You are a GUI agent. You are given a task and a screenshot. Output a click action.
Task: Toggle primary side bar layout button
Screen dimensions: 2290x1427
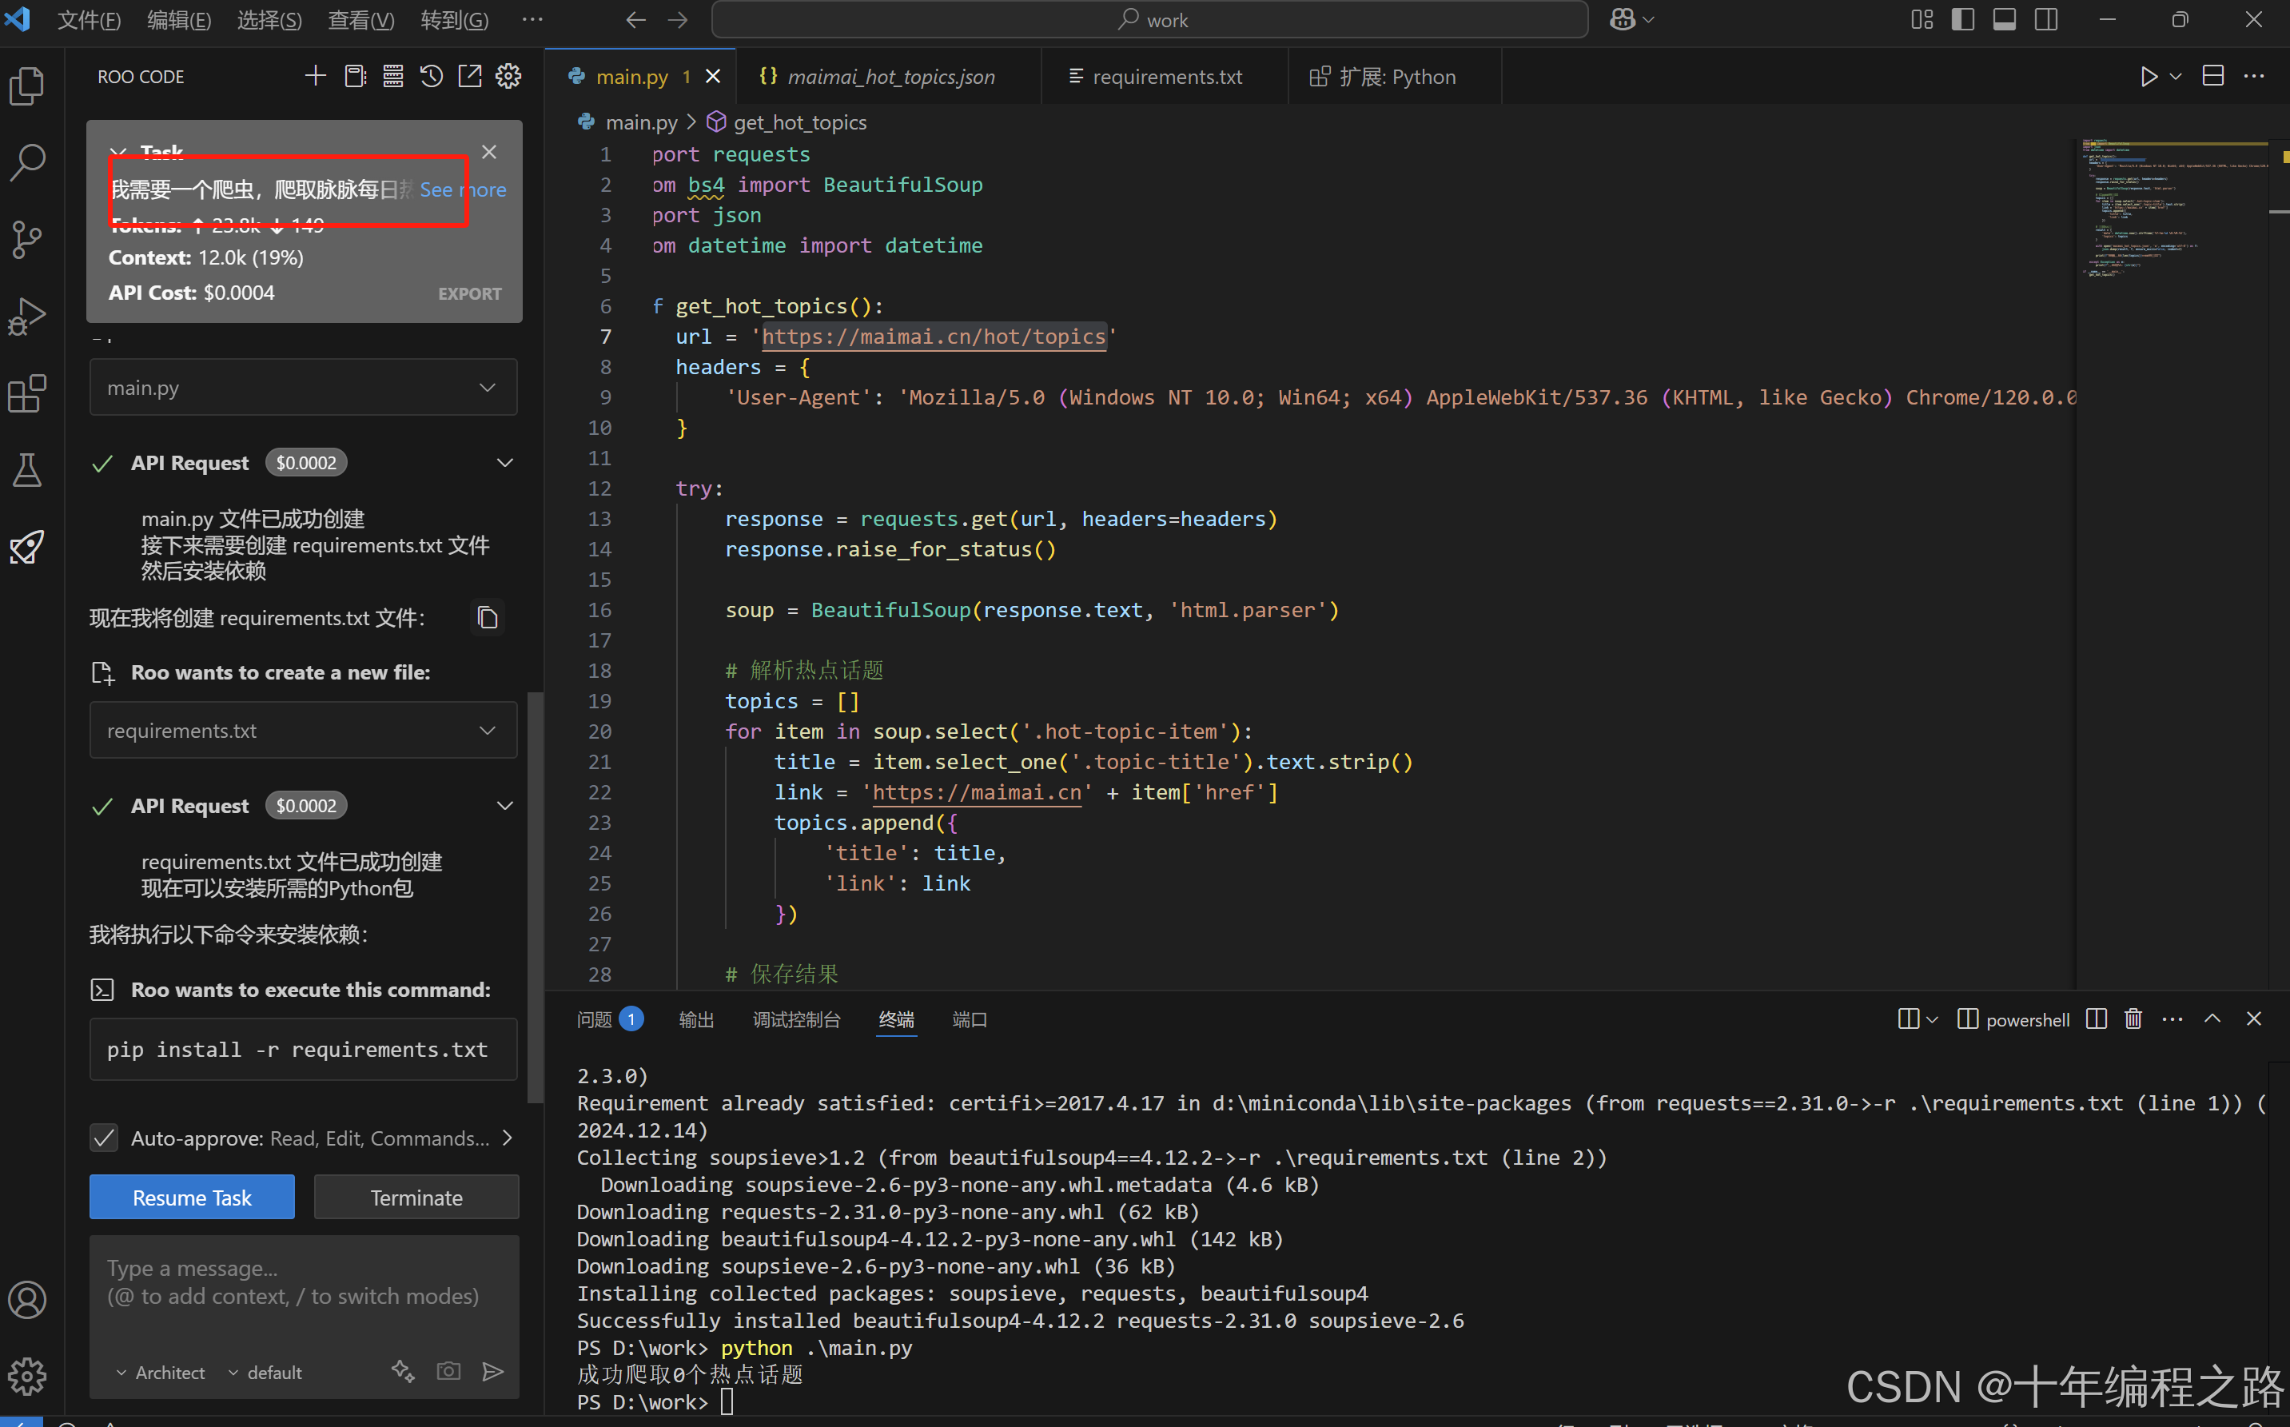pyautogui.click(x=1962, y=20)
